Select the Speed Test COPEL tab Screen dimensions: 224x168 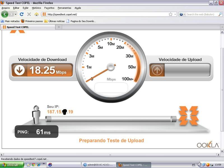[28, 27]
